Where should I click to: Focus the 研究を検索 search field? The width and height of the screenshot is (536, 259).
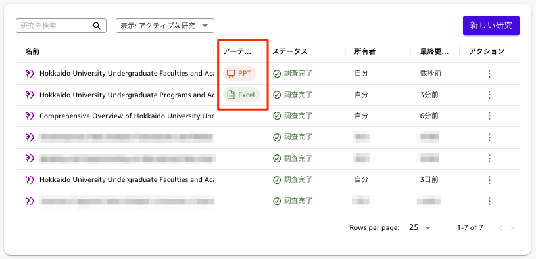coord(61,26)
